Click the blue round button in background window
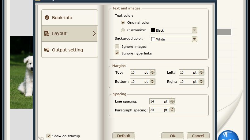Screen dimensions: 250x140 point(228,135)
